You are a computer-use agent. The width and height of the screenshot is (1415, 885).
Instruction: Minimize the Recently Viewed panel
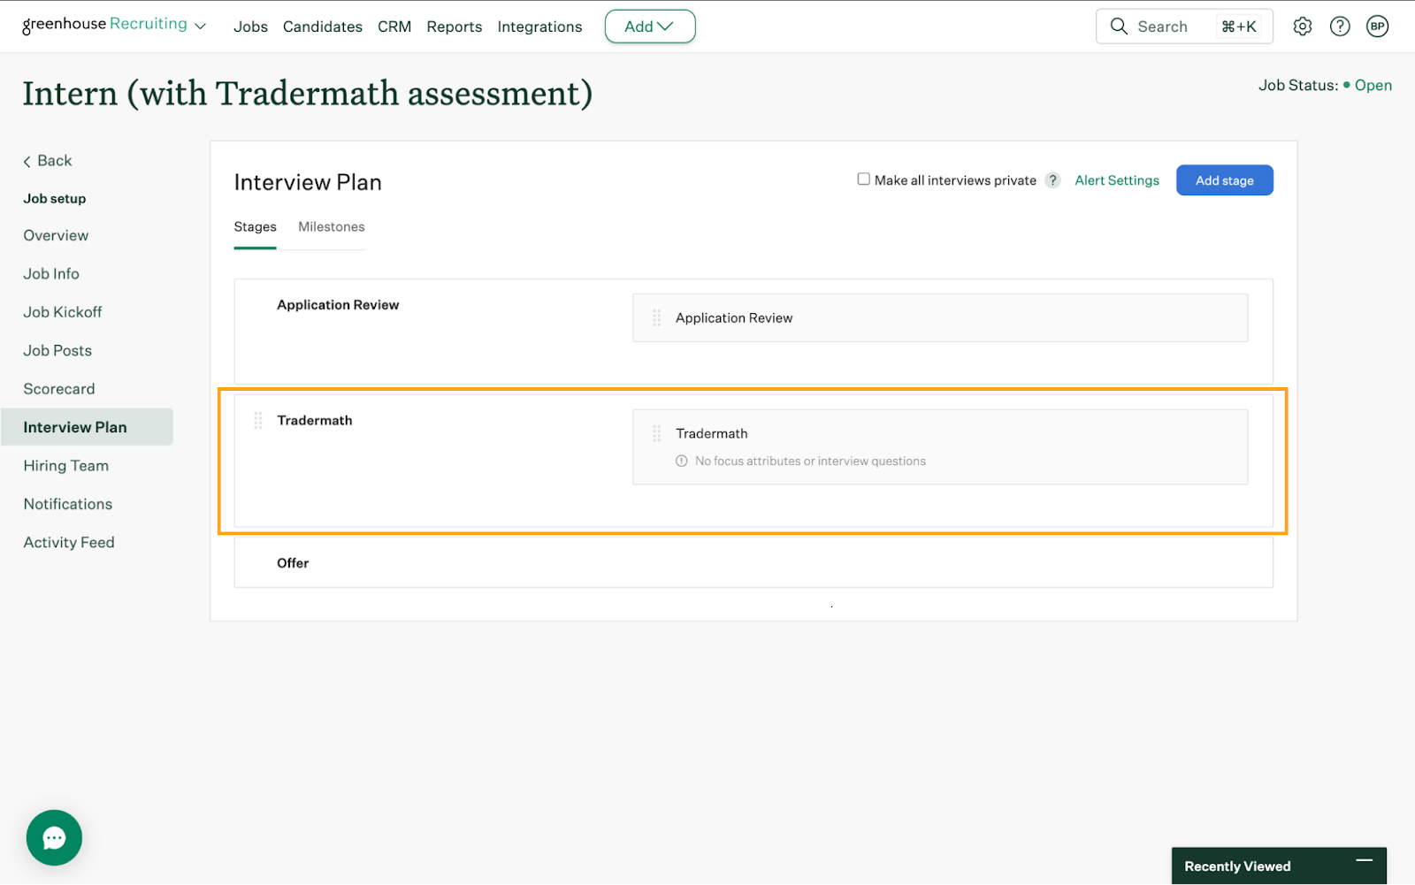[x=1364, y=860]
